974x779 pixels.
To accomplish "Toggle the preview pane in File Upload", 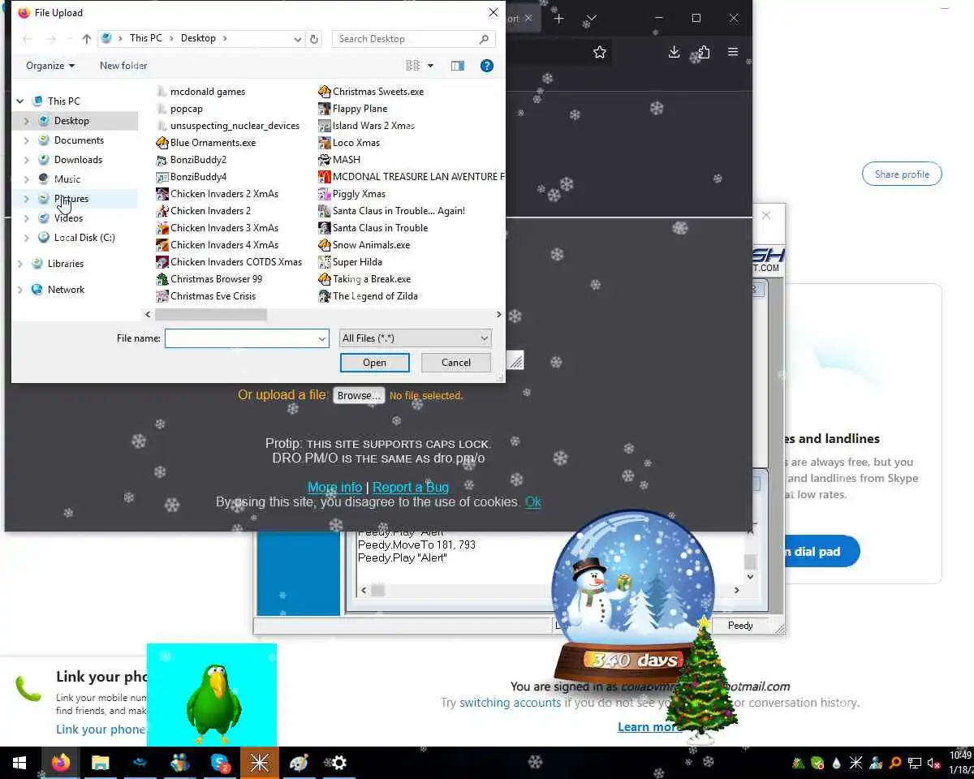I will point(458,66).
